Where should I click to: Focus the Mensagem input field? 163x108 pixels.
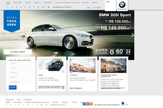tap(21, 82)
